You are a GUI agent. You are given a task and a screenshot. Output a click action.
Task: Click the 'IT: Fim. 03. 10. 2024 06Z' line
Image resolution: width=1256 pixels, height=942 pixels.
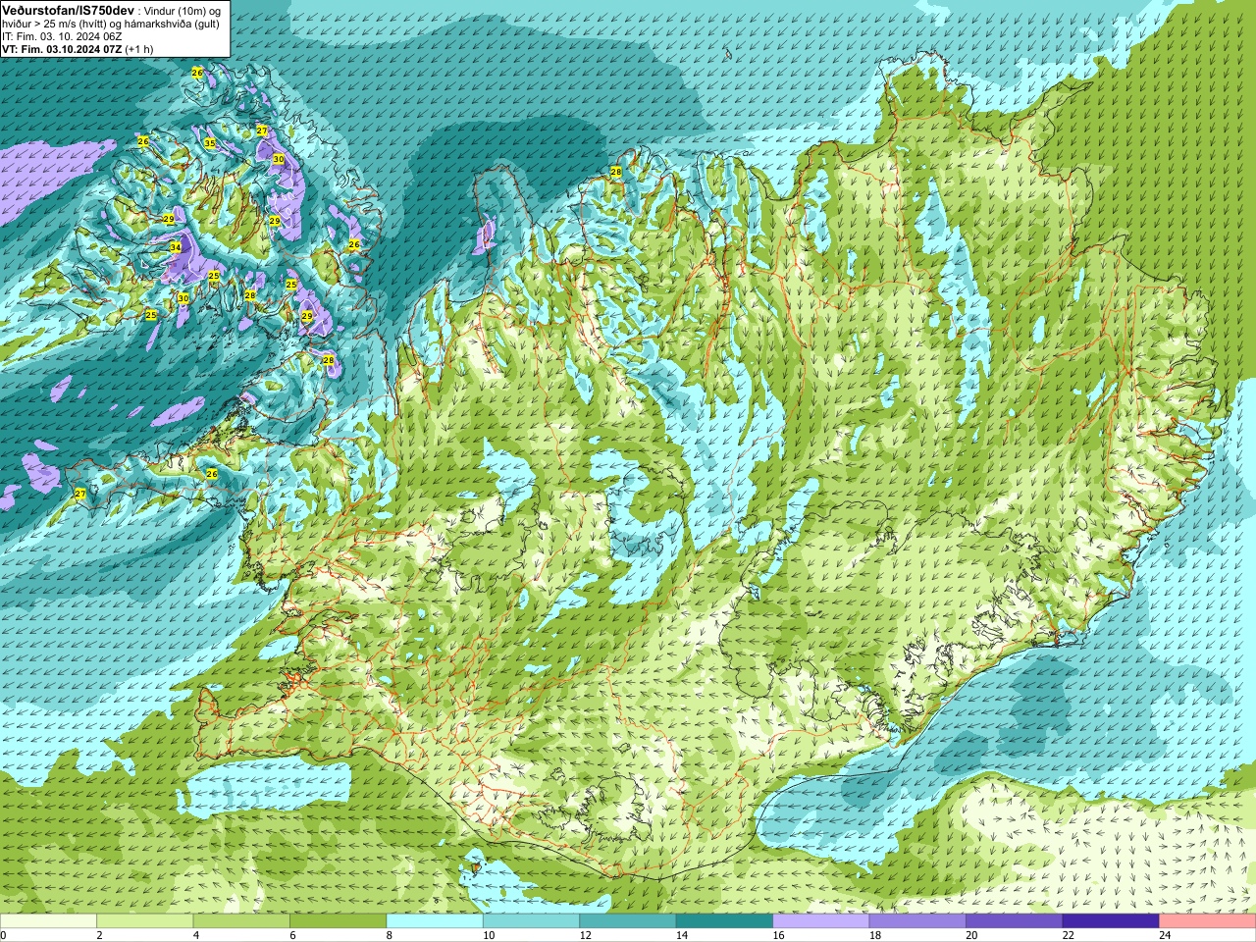[62, 36]
